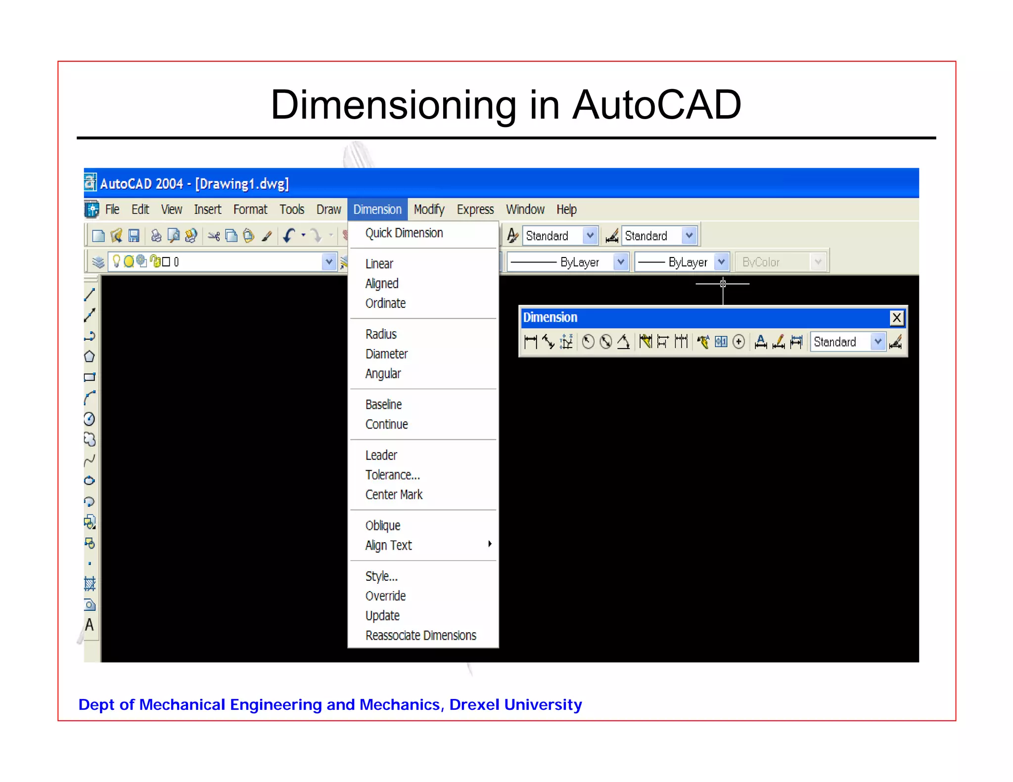1013x782 pixels.
Task: Open the Layer Properties Manager icon
Action: point(98,262)
